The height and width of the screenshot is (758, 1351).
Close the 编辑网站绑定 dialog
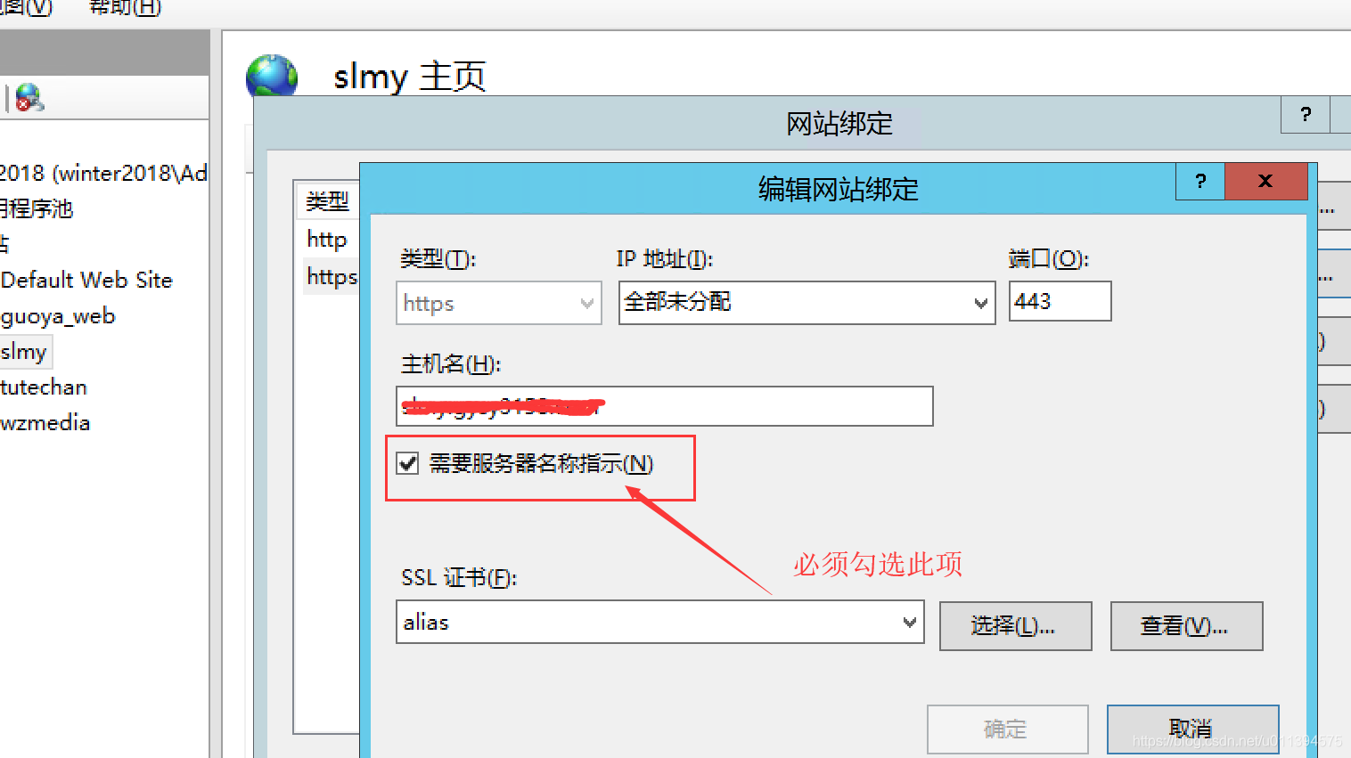tap(1265, 182)
